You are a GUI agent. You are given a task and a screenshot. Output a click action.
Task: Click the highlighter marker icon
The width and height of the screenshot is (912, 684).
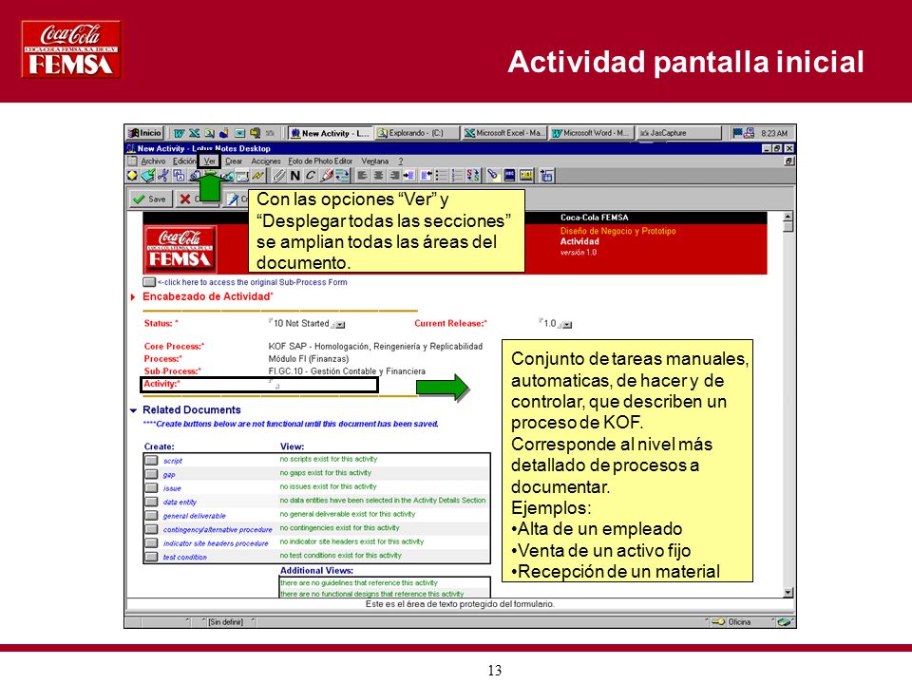click(x=326, y=176)
